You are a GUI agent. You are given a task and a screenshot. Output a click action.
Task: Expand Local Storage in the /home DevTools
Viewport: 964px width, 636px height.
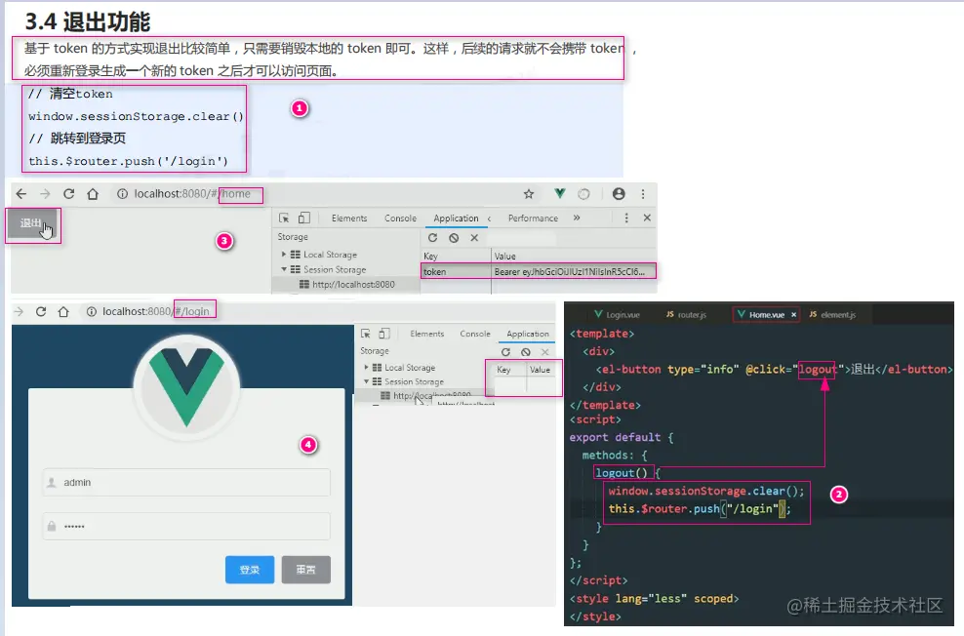[284, 254]
